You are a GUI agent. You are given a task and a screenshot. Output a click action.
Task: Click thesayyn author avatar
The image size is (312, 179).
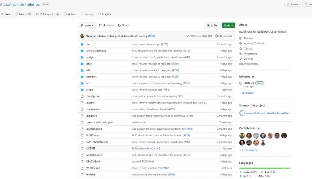pos(82,36)
